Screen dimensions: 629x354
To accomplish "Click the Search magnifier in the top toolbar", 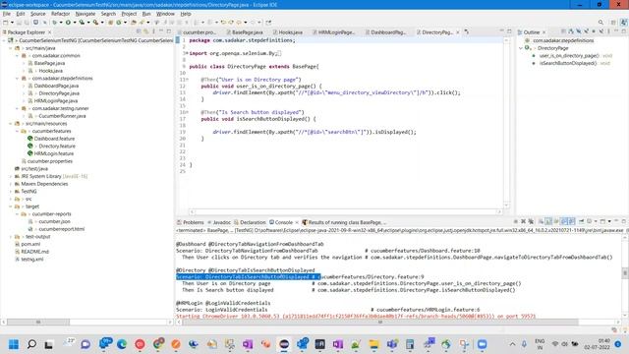I will click(x=600, y=23).
